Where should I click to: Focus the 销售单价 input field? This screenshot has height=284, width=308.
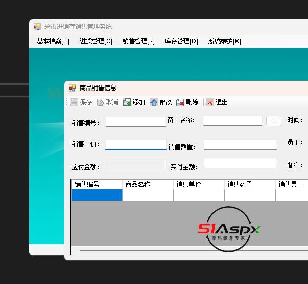136,145
